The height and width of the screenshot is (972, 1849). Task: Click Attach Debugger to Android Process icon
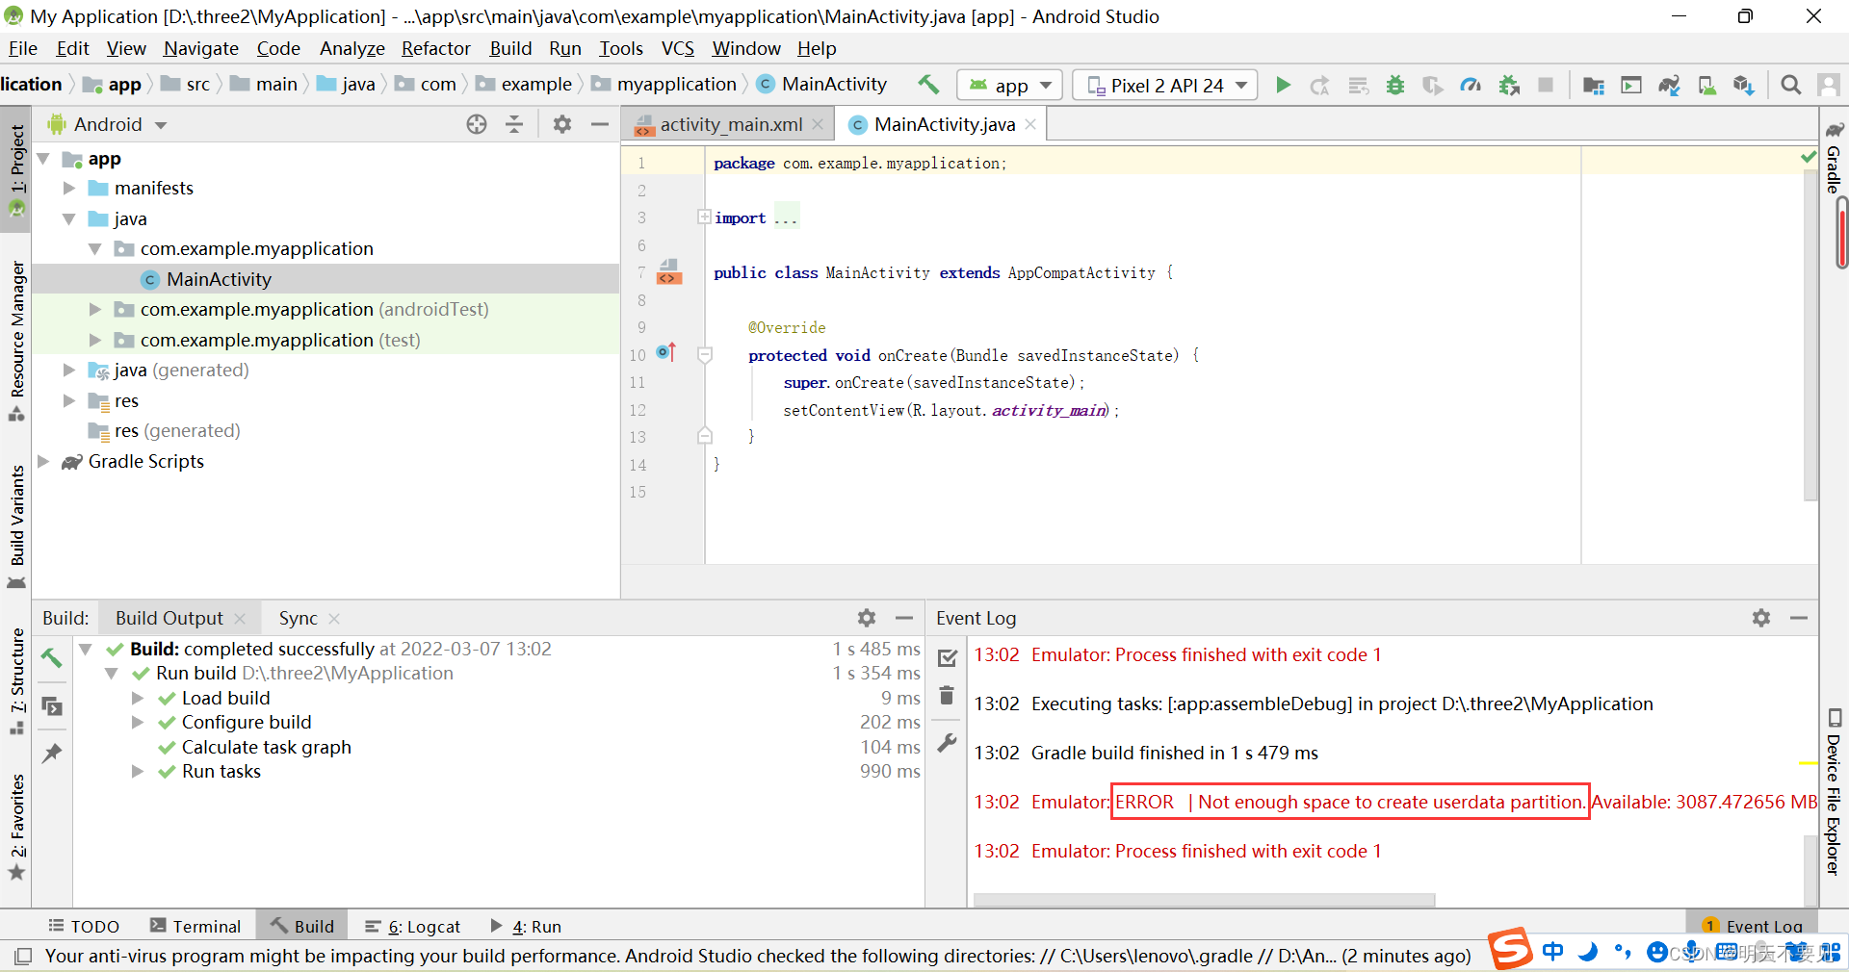tap(1509, 85)
